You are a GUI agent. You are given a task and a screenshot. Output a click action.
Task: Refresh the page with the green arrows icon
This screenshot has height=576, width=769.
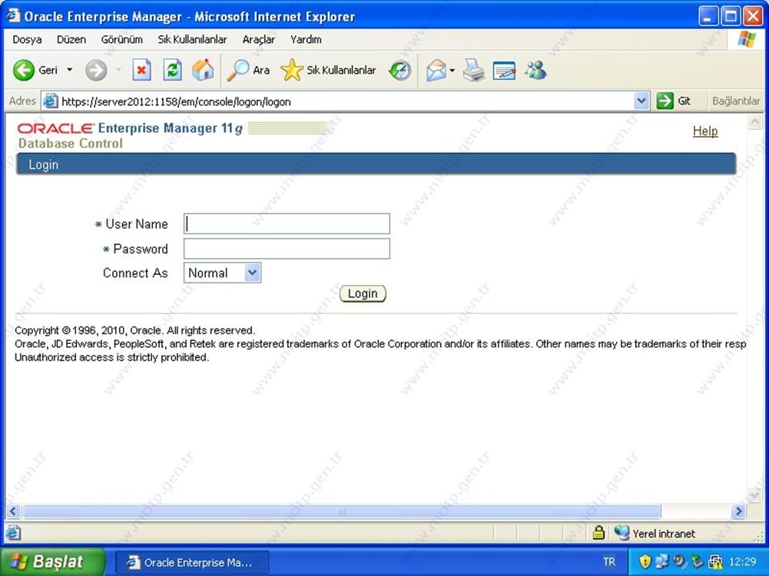point(172,71)
